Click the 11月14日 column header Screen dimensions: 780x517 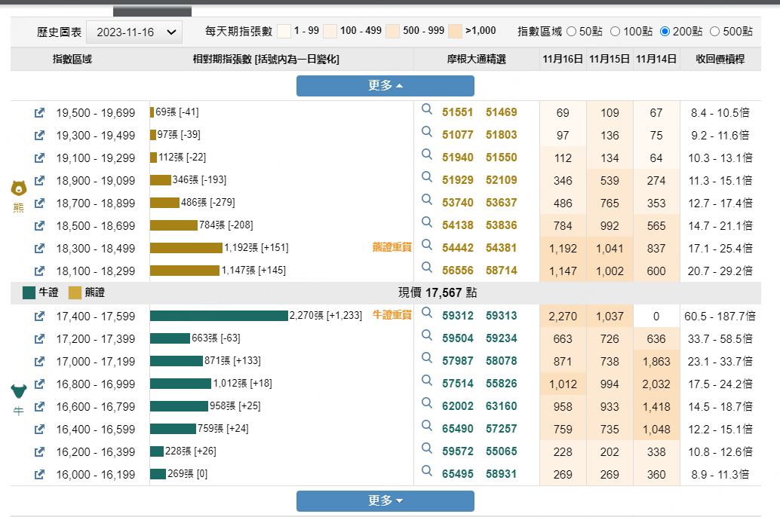pyautogui.click(x=656, y=60)
